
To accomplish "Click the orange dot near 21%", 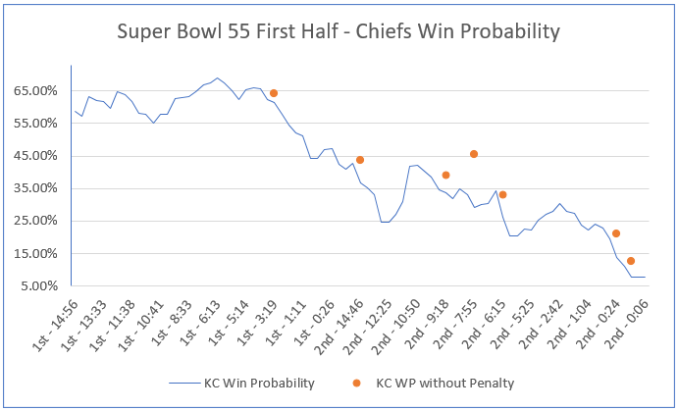I will pyautogui.click(x=616, y=233).
